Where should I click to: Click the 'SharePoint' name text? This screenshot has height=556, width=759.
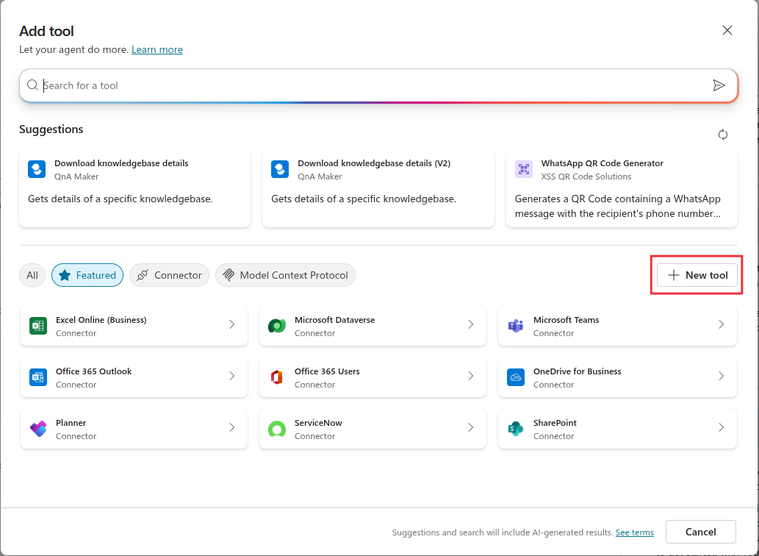pos(555,423)
